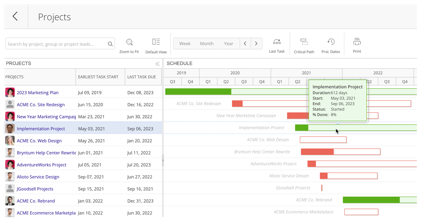Click the 2022 year header in schedule
Image resolution: width=421 pixels, height=223 pixels.
click(378, 73)
